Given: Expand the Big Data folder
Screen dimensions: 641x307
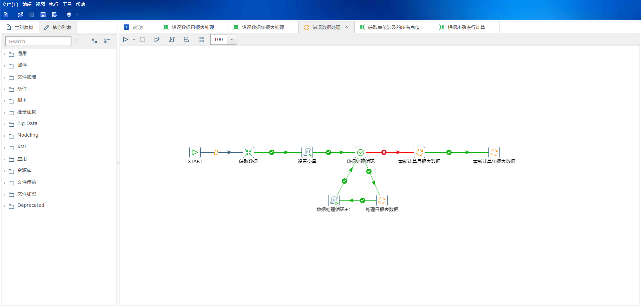Looking at the screenshot, I should [5, 124].
